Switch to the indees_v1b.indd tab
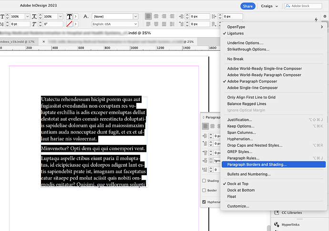Screen dimensions: 329x231 (19, 42)
